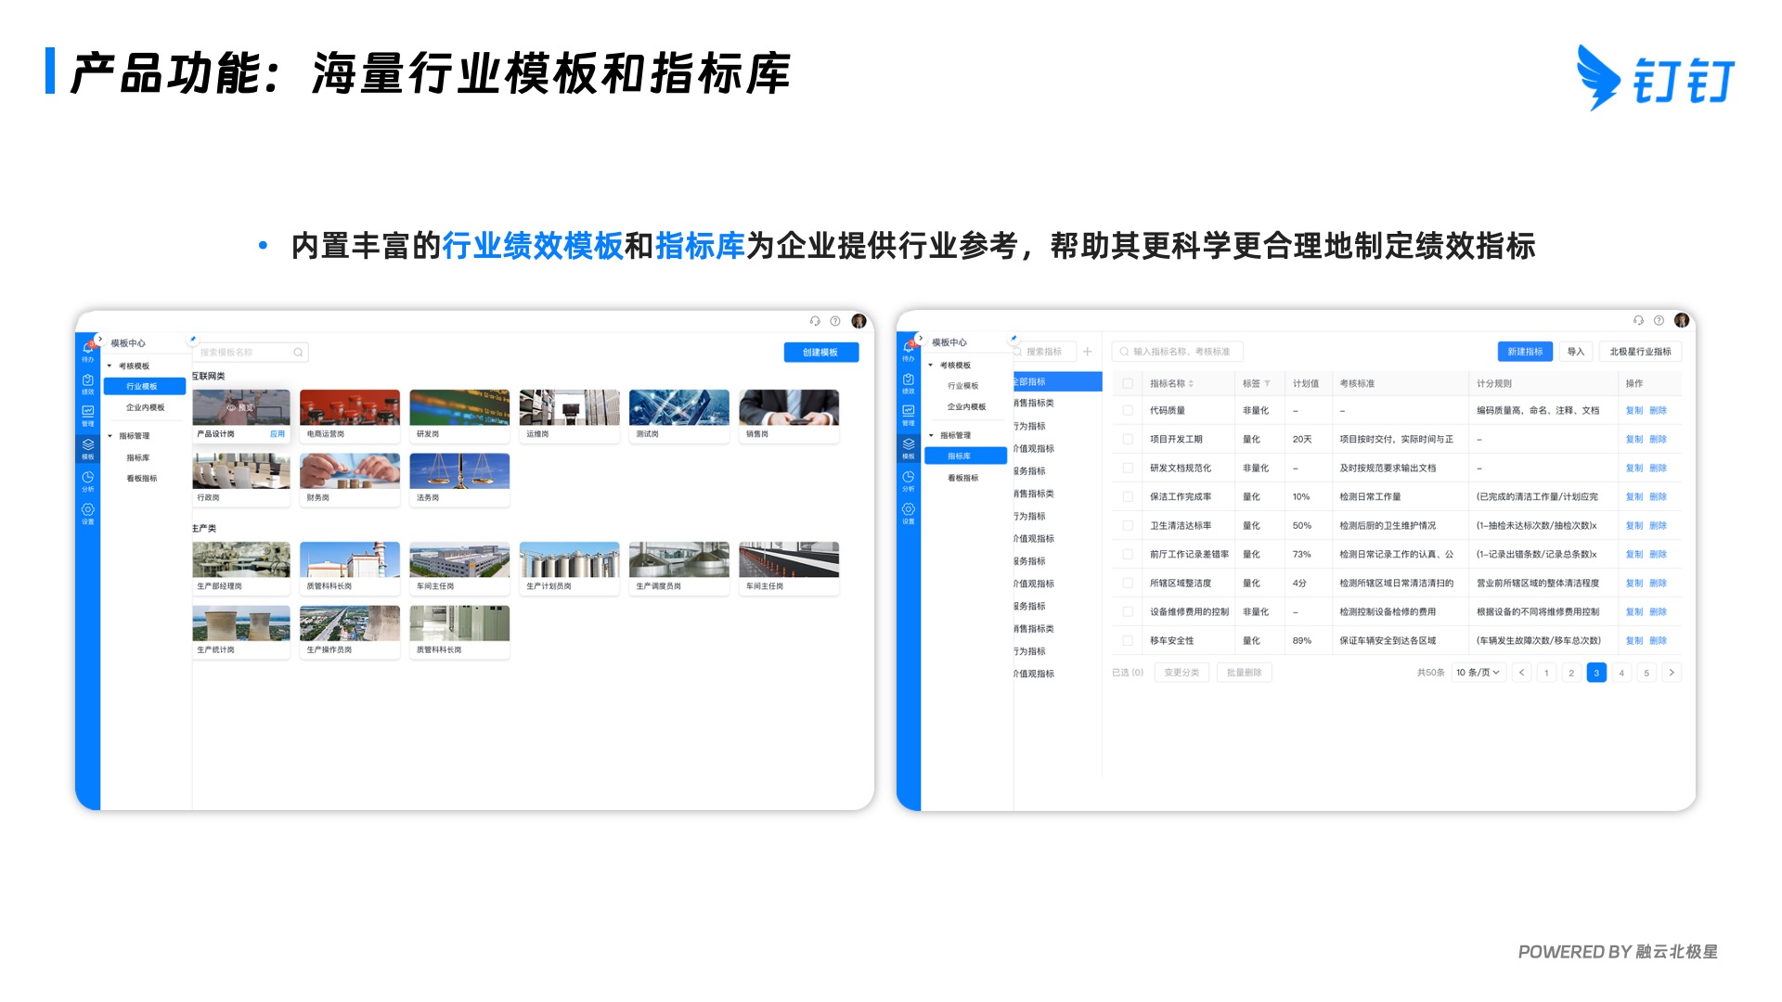Open the 管理 chart icon in sidebar
This screenshot has width=1782, height=1002.
[87, 412]
